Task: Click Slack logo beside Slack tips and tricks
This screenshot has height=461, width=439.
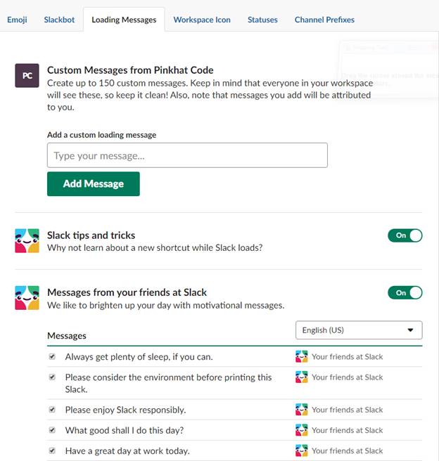Action: point(27,241)
